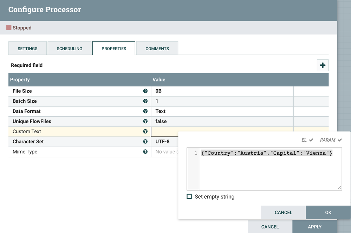Screen dimensions: 351x233
Task: Click help icon for Unique FlowFiles
Action: (x=145, y=122)
